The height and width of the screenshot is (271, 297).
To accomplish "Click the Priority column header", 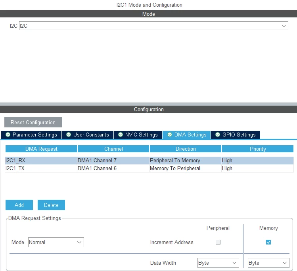I will point(258,149).
